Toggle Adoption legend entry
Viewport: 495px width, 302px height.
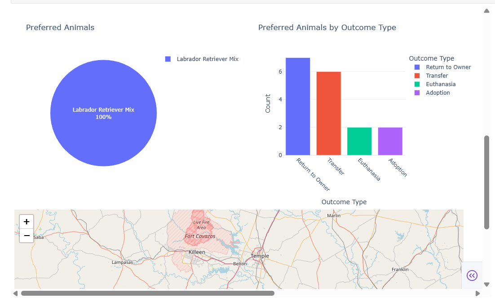pyautogui.click(x=432, y=93)
